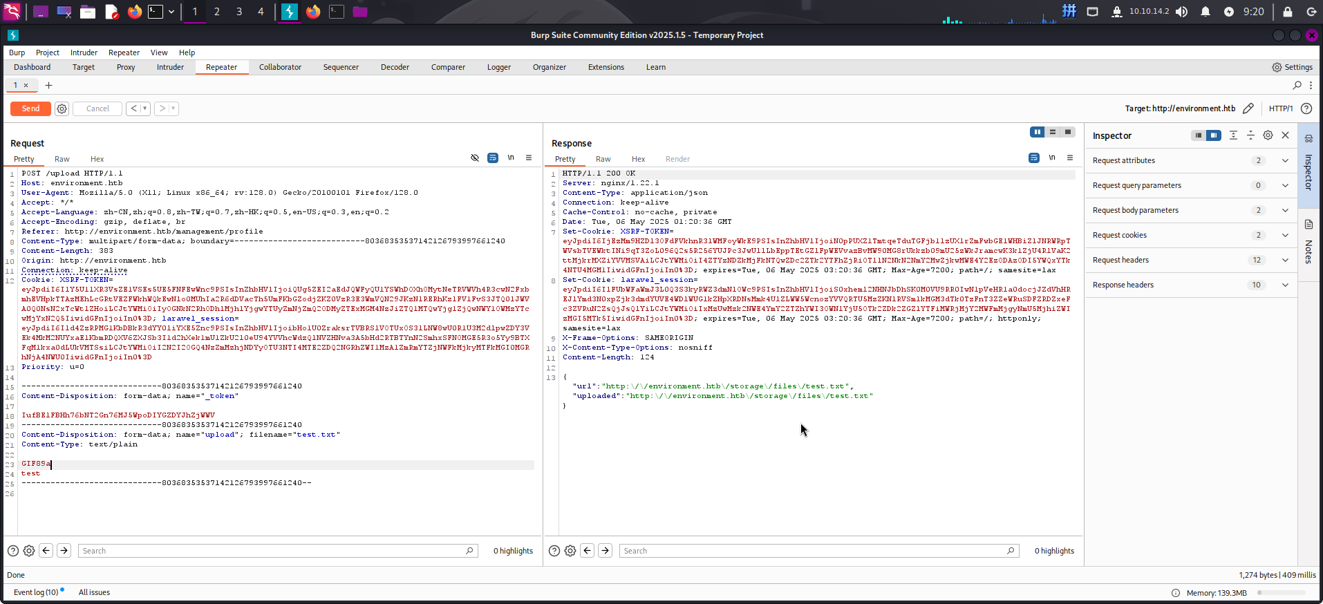
Task: Toggle request hidden characters eye icon
Action: (x=475, y=158)
